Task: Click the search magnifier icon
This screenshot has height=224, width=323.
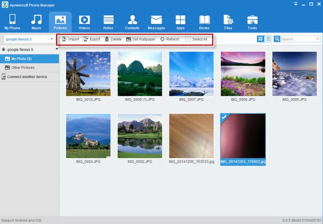Action: [x=277, y=39]
